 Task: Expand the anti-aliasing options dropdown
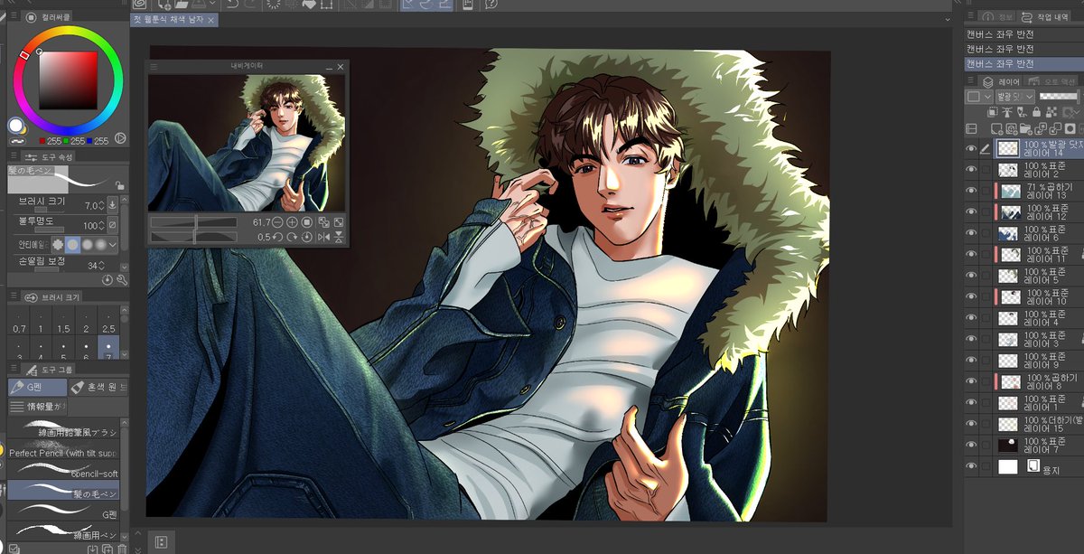[113, 245]
